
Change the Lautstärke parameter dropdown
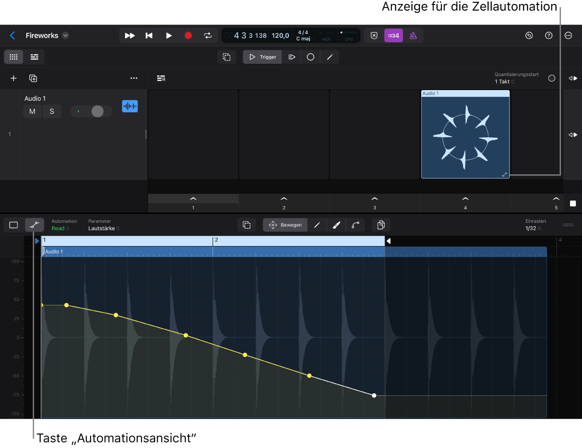[104, 228]
